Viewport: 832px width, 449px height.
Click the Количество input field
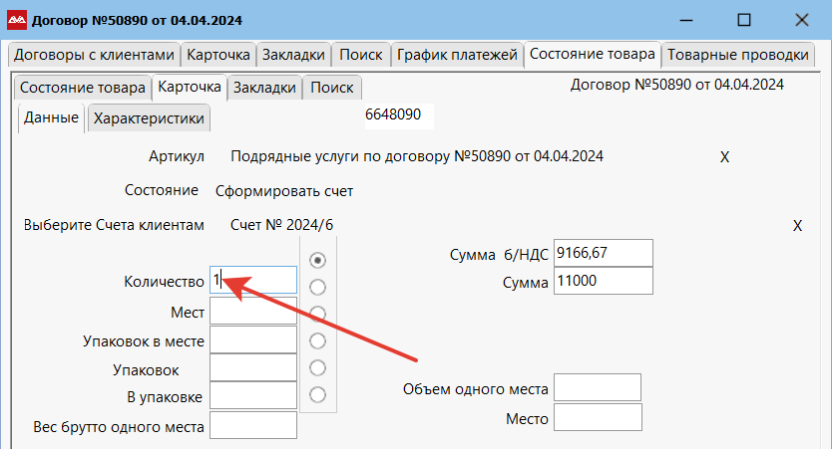pyautogui.click(x=253, y=281)
